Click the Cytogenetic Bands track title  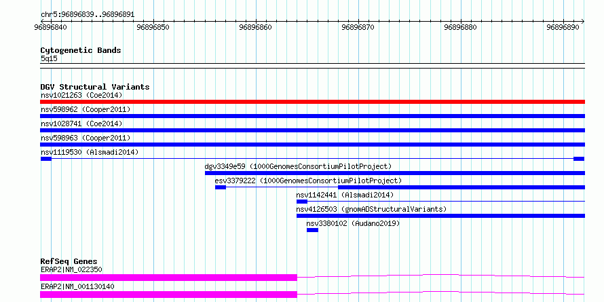pos(81,50)
